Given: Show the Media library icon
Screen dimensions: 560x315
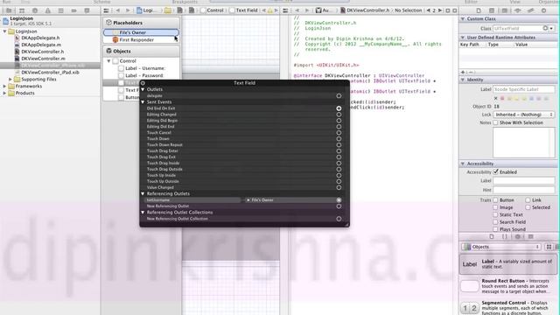Looking at the screenshot, I should pos(531,236).
